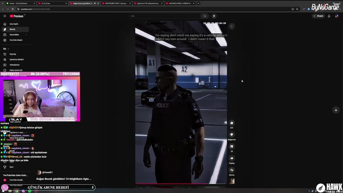This screenshot has width=343, height=193.
Task: Switch to the (1) YouTube tab
Action: (53, 3)
